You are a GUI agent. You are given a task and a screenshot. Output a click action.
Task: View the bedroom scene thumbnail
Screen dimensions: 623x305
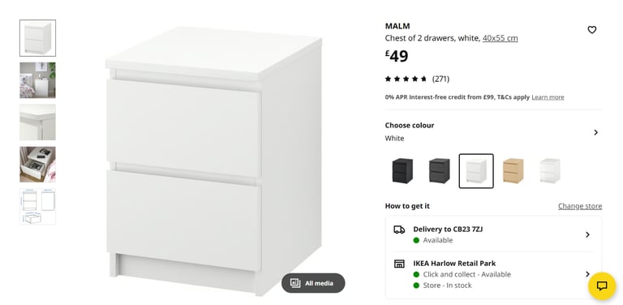[38, 80]
